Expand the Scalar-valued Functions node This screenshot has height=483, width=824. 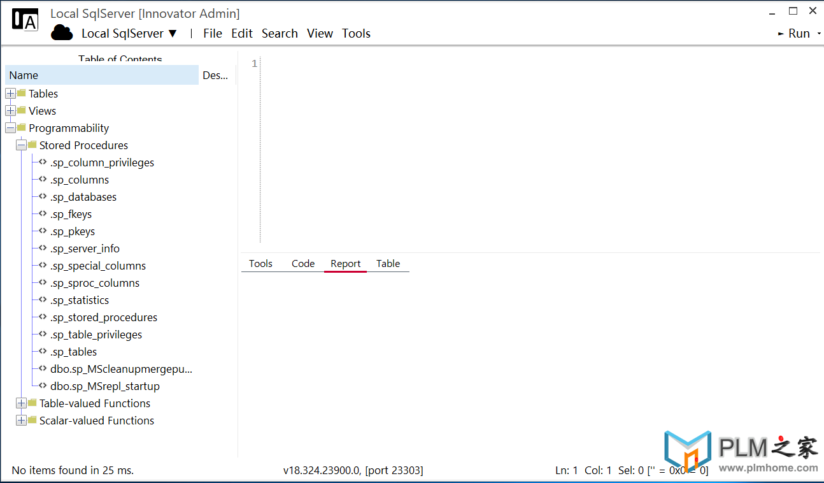pyautogui.click(x=21, y=421)
